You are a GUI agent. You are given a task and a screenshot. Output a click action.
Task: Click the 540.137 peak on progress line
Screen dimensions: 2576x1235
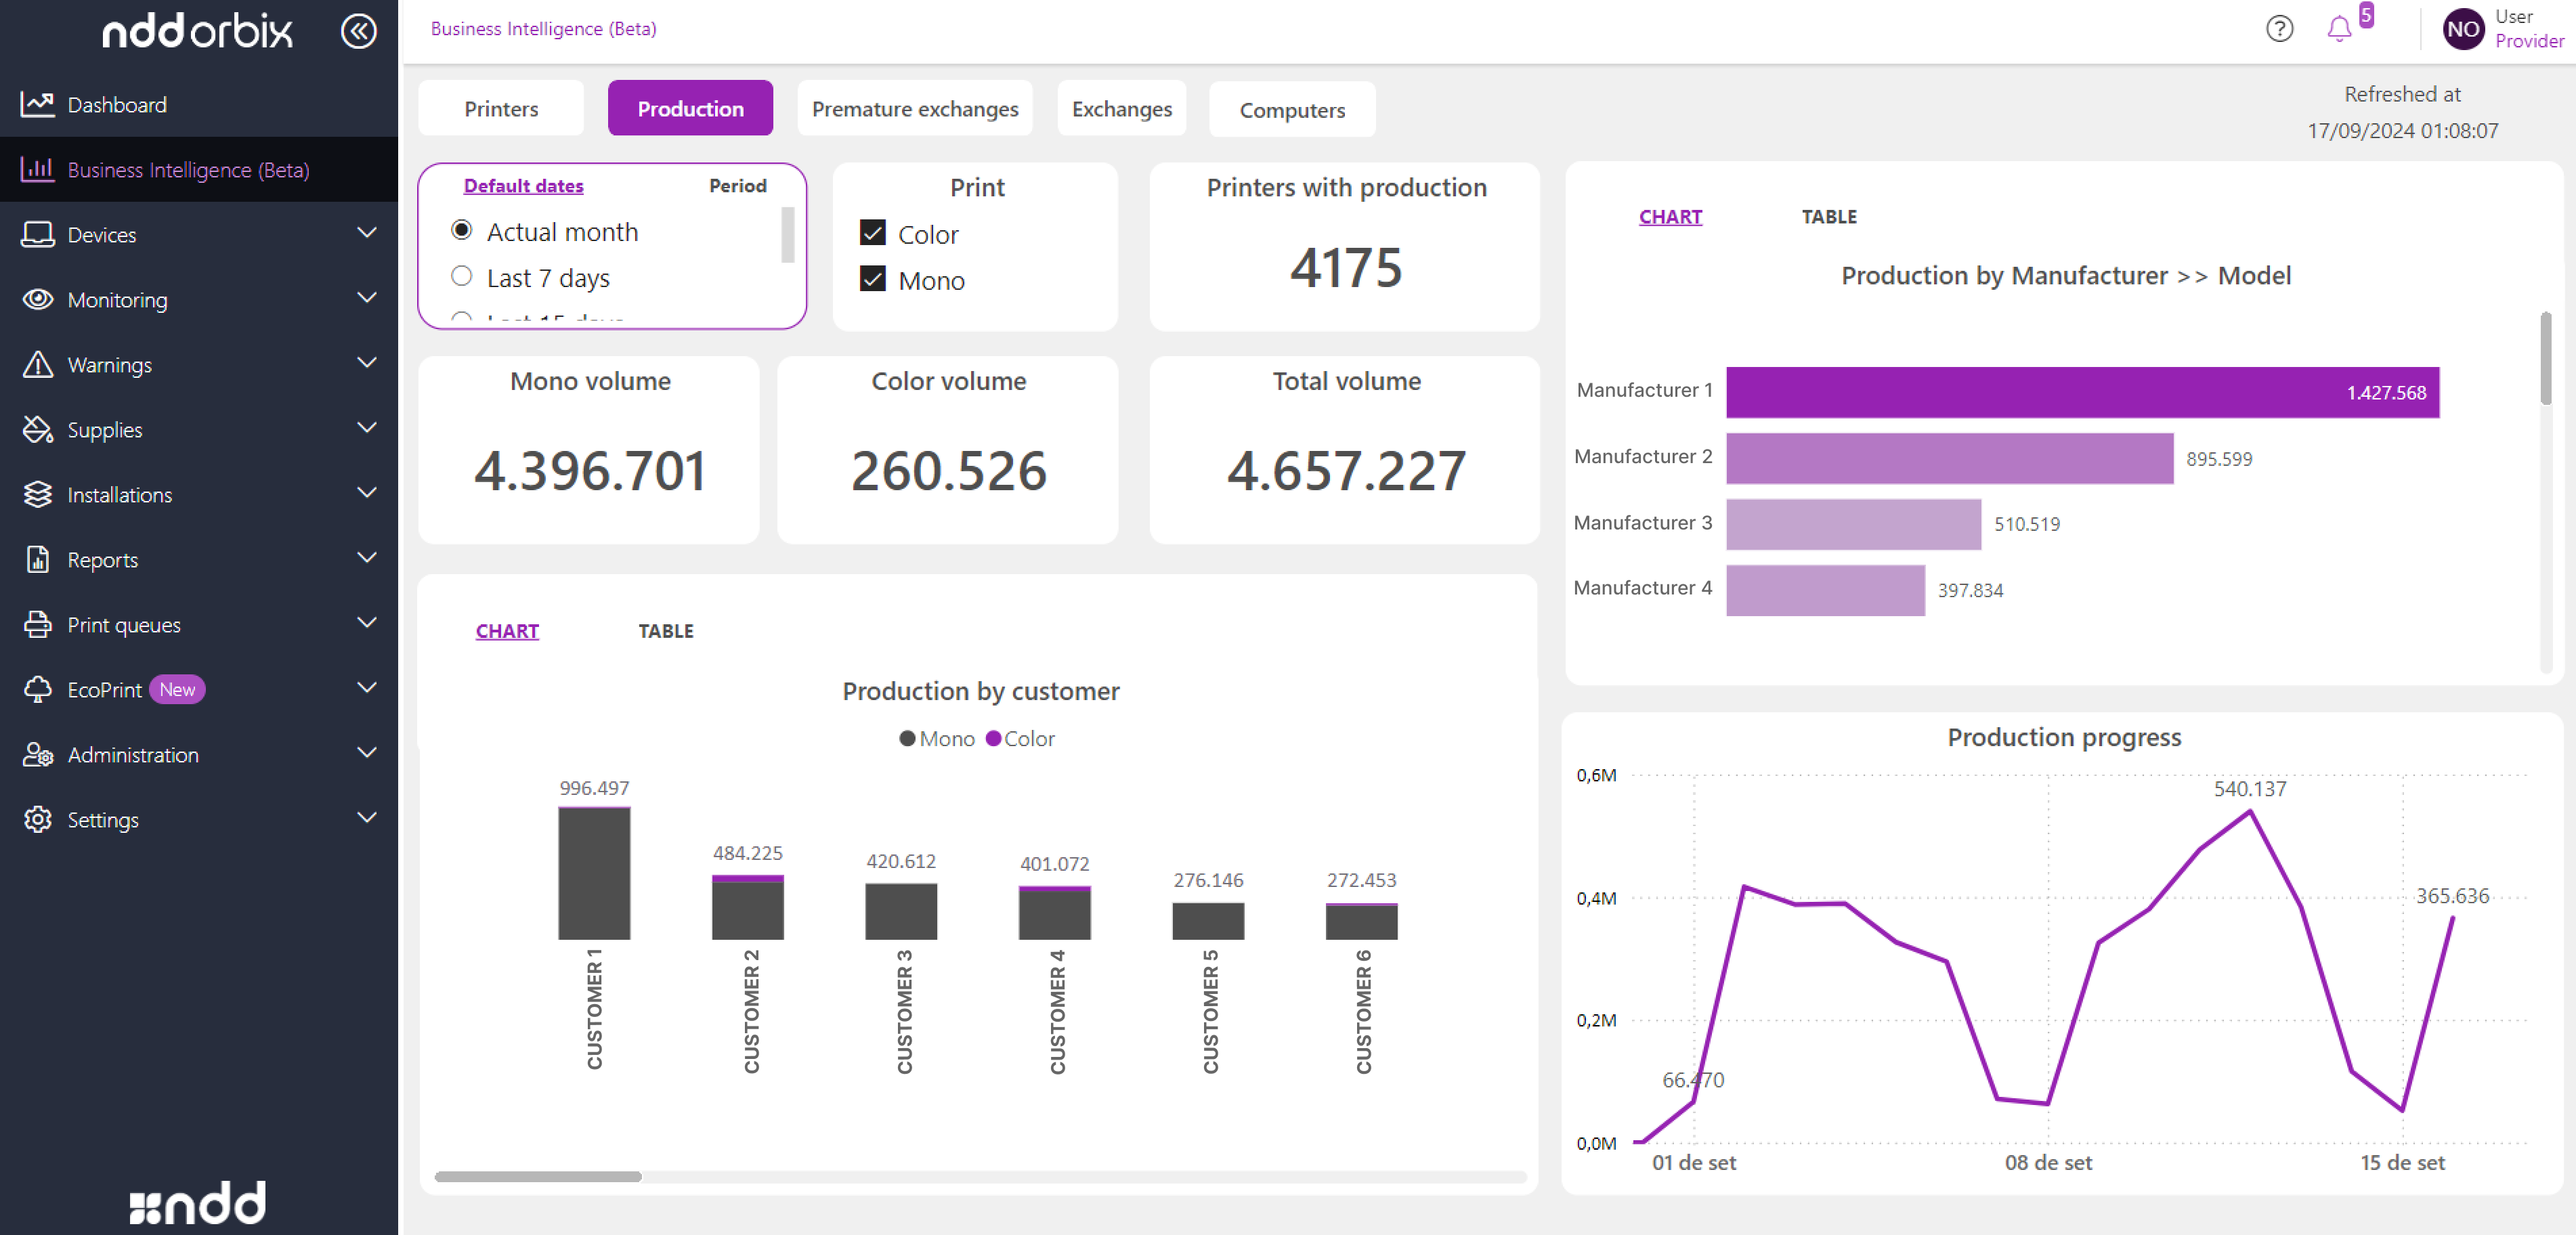coord(2249,811)
